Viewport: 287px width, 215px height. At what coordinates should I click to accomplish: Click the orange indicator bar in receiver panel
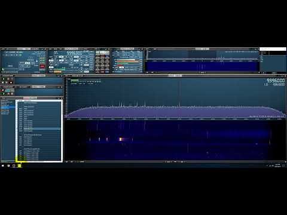tap(58, 72)
